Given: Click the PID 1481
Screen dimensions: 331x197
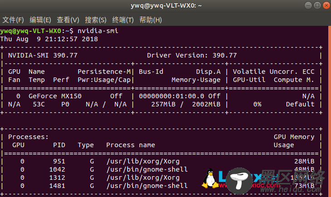Looking at the screenshot, I should pos(57,186).
